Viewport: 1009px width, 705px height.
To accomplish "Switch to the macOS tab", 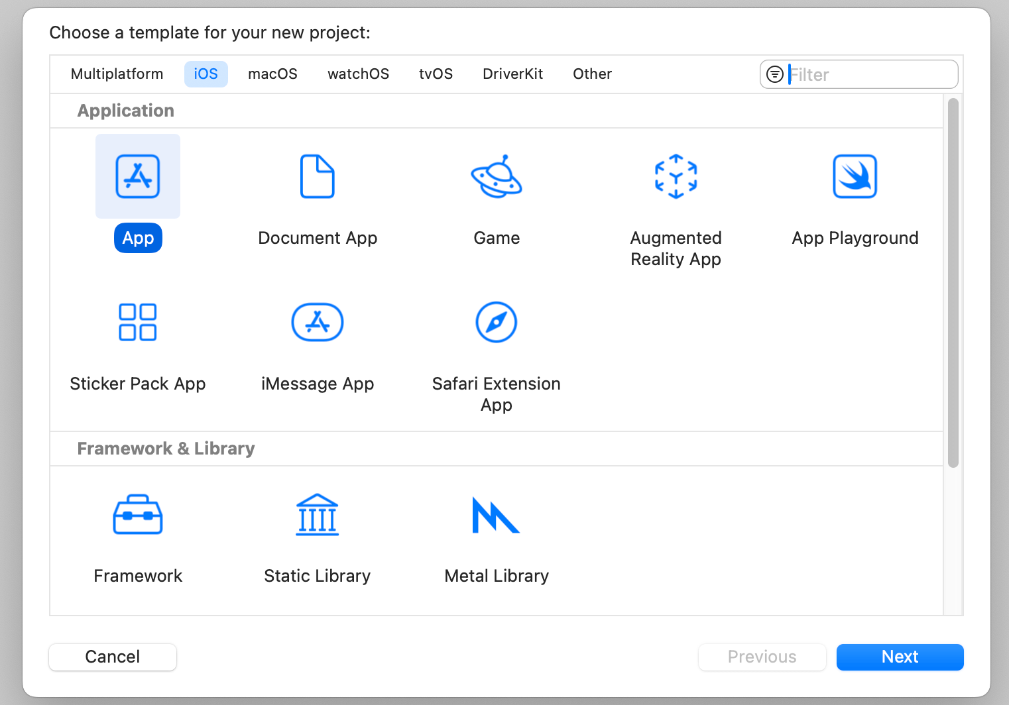I will (x=272, y=74).
